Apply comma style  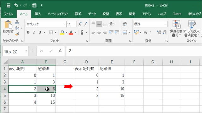coord(151,32)
